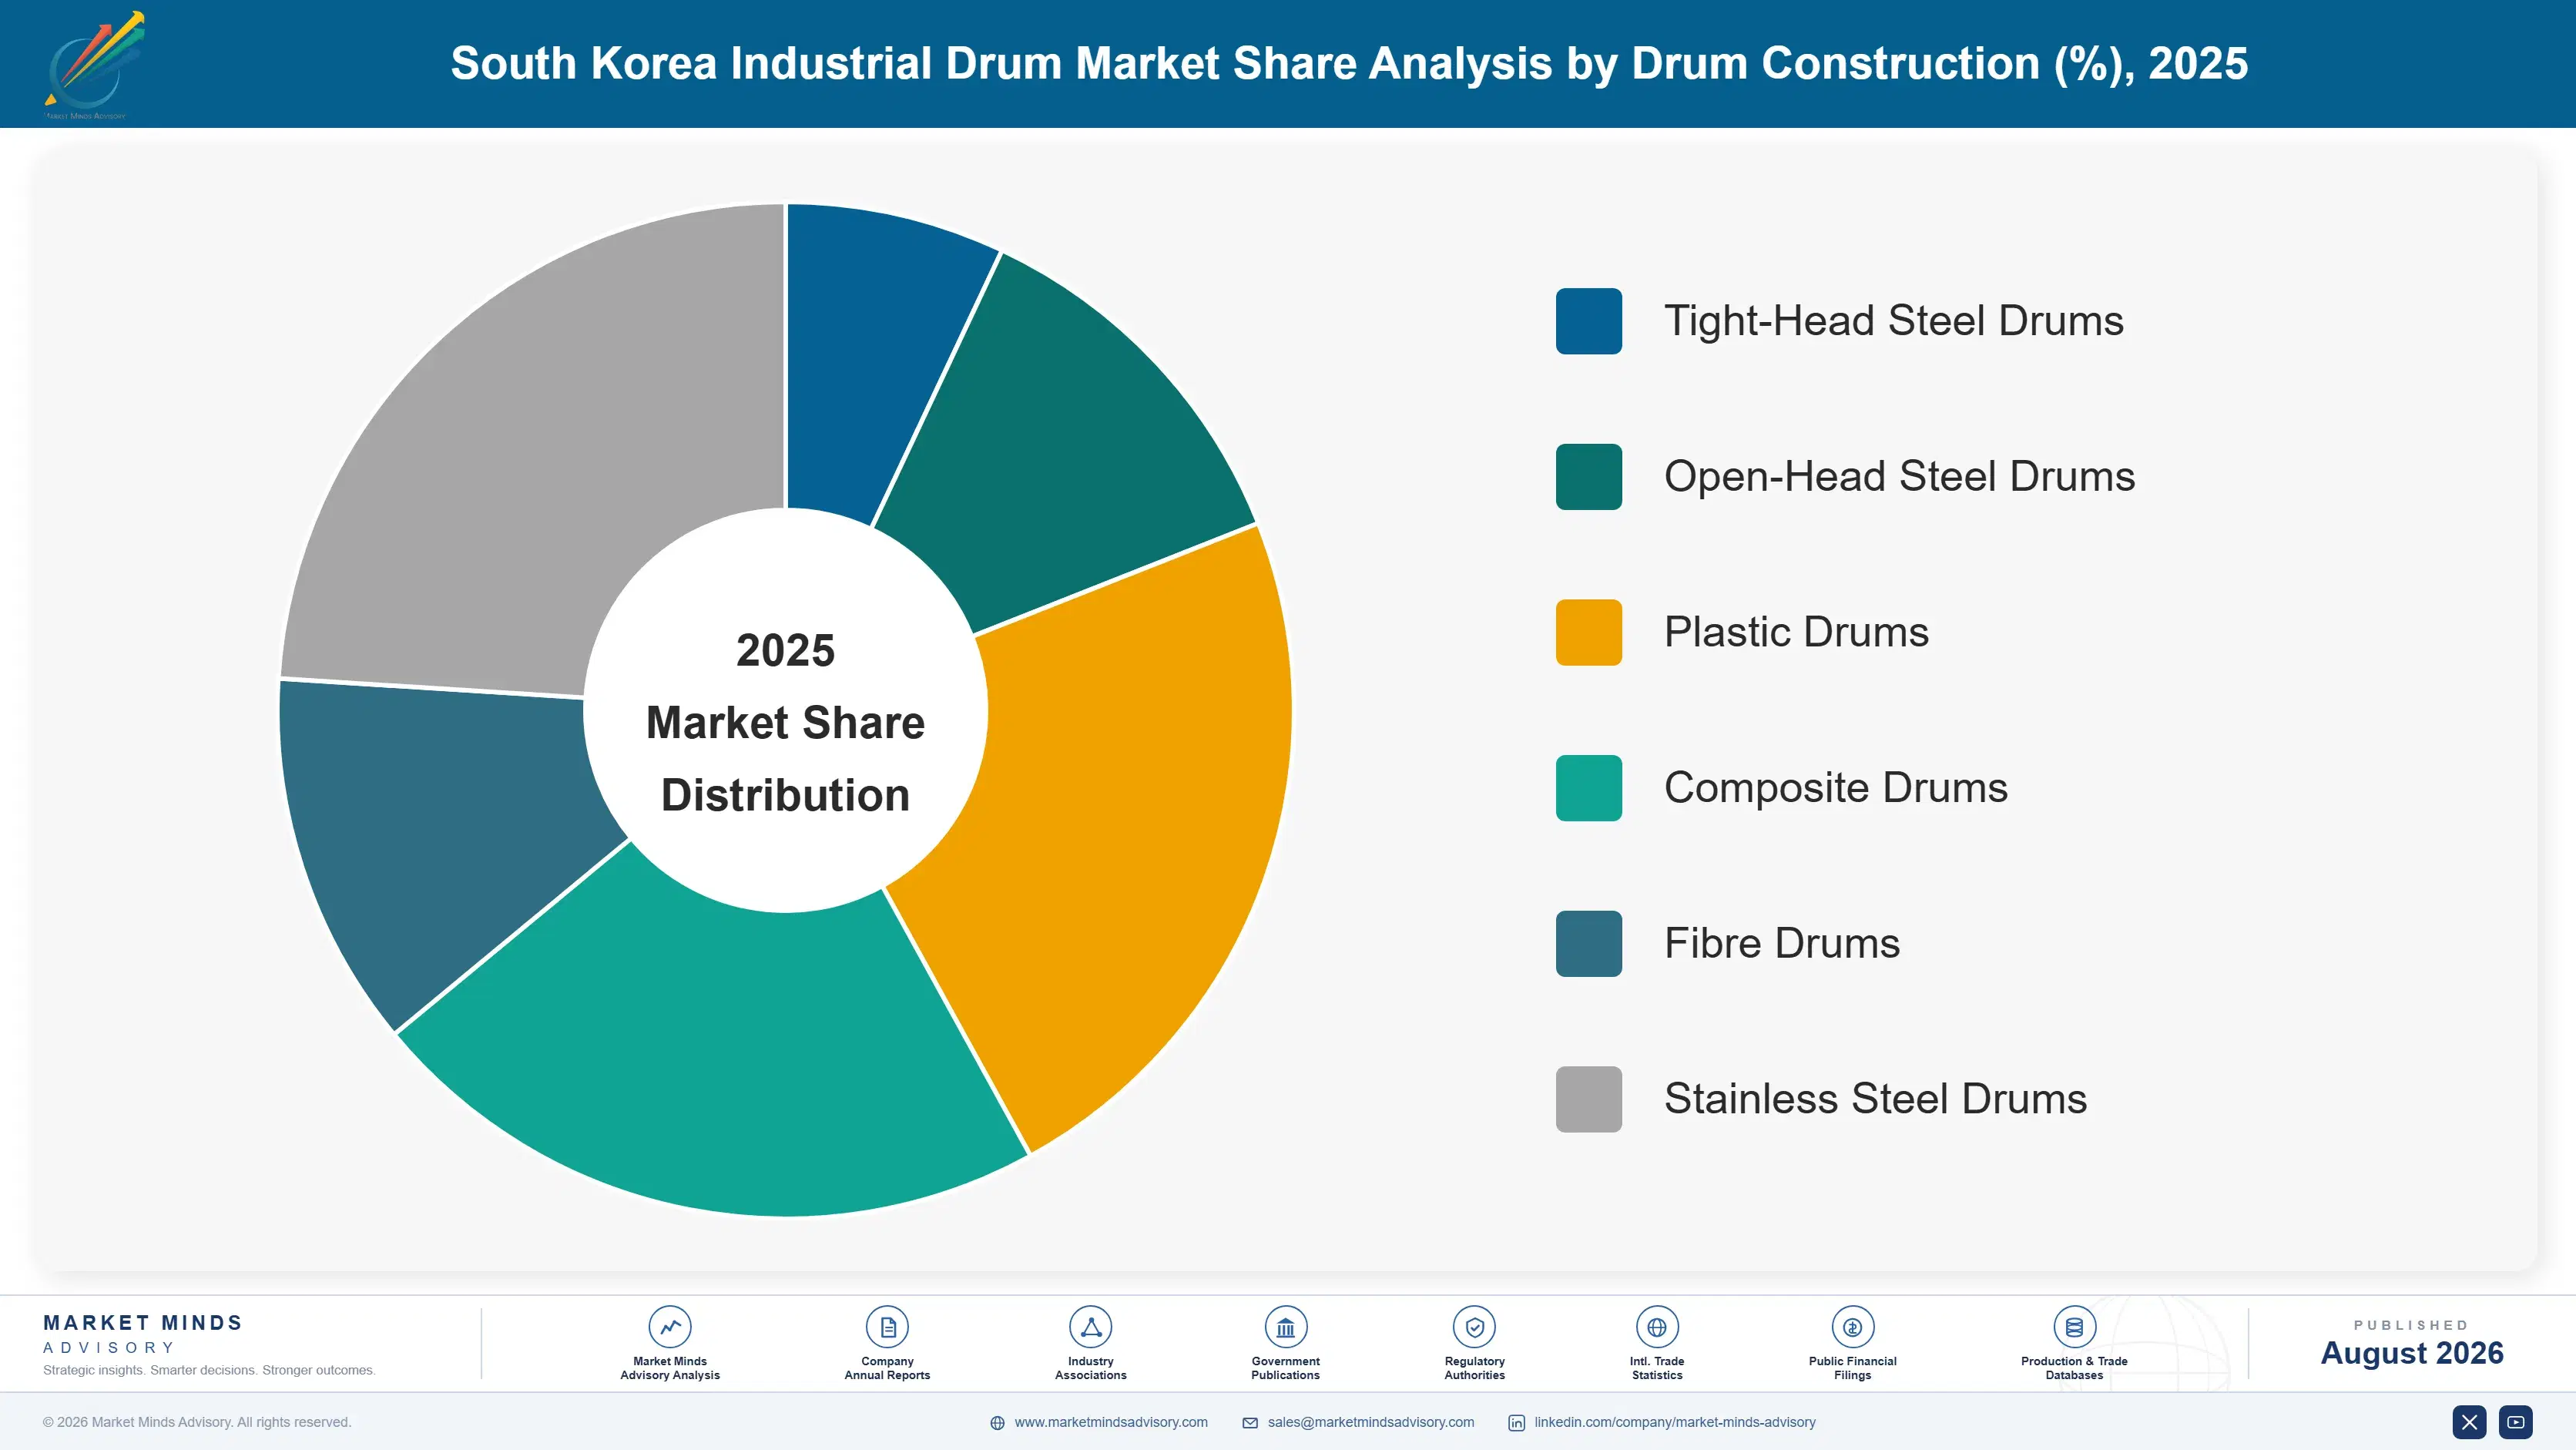Click the Fibre Drums legend swatch
Image resolution: width=2576 pixels, height=1450 pixels.
click(x=1589, y=944)
